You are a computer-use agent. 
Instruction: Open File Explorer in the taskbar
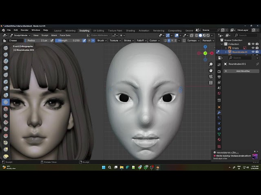click(122, 167)
